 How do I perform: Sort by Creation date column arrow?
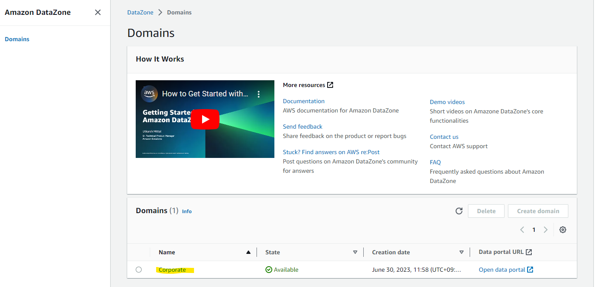462,252
